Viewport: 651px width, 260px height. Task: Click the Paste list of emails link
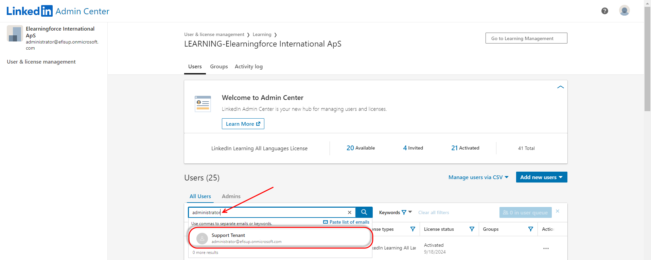pos(346,222)
